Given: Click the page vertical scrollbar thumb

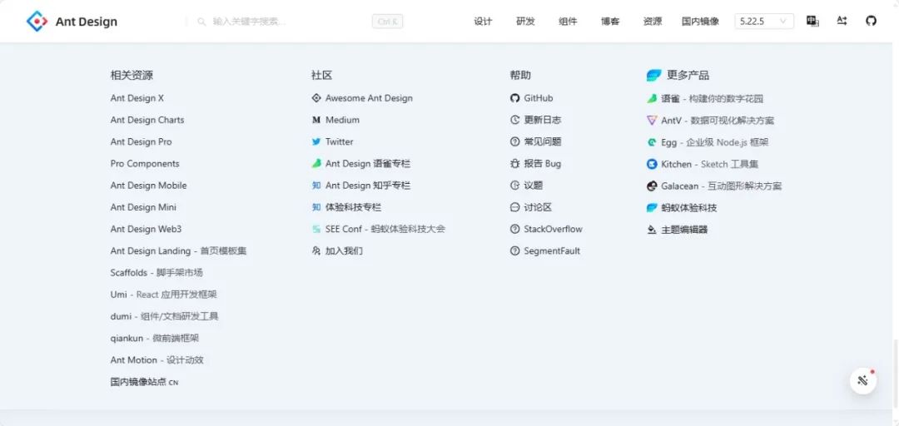Looking at the screenshot, I should point(896,374).
